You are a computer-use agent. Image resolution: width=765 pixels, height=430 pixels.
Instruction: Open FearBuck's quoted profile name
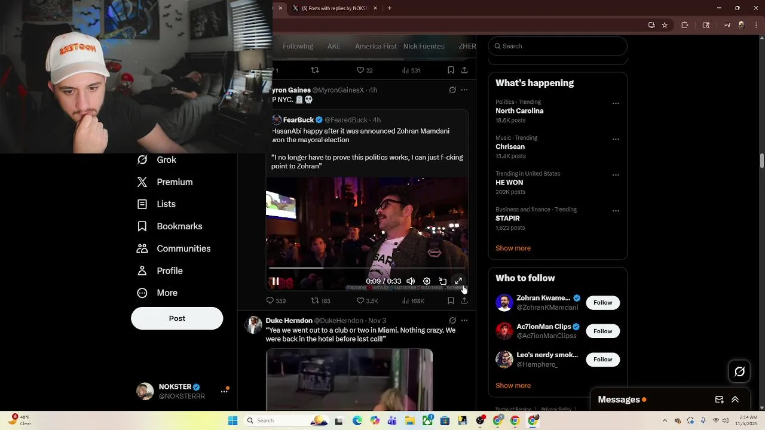point(298,120)
